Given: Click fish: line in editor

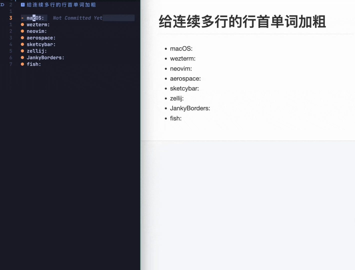Looking at the screenshot, I should pyautogui.click(x=34, y=64).
